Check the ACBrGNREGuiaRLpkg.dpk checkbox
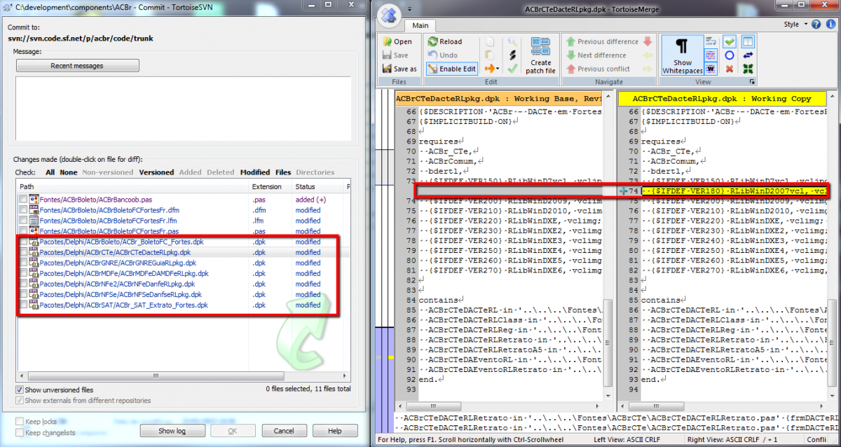This screenshot has height=447, width=841. point(23,263)
